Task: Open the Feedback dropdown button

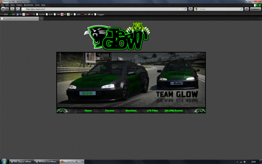Action: point(255,9)
